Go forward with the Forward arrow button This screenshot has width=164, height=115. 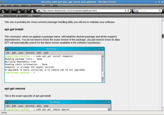click(10, 11)
